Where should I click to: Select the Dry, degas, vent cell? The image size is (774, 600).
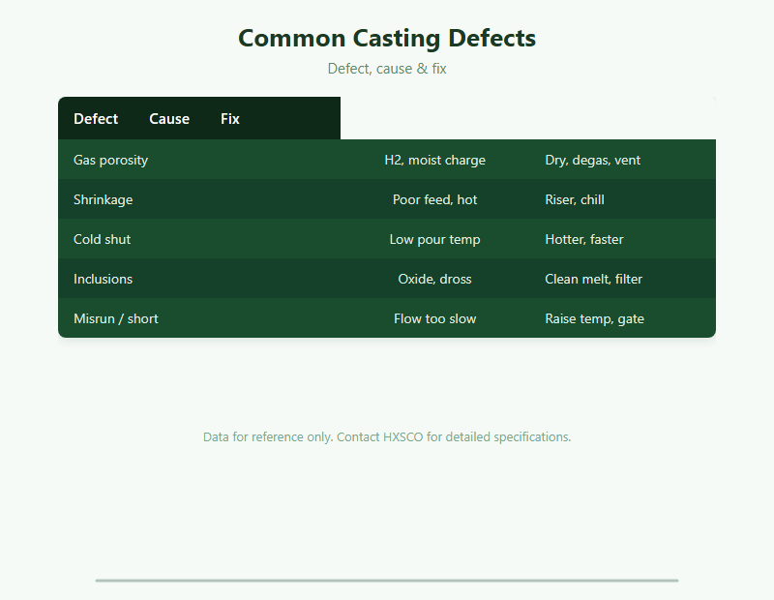click(x=622, y=160)
